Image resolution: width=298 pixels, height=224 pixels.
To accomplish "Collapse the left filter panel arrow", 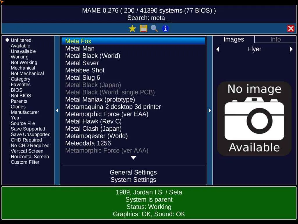I will (57, 110).
